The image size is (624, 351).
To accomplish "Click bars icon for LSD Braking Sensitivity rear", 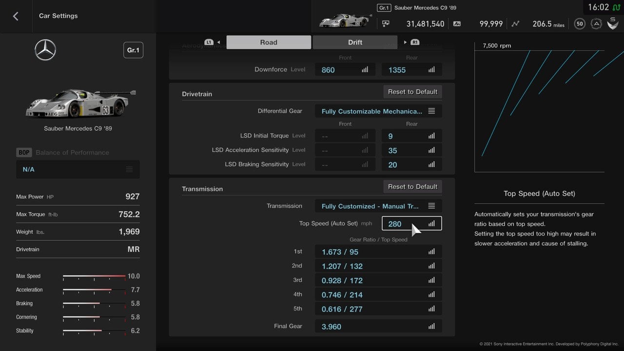I will [431, 164].
